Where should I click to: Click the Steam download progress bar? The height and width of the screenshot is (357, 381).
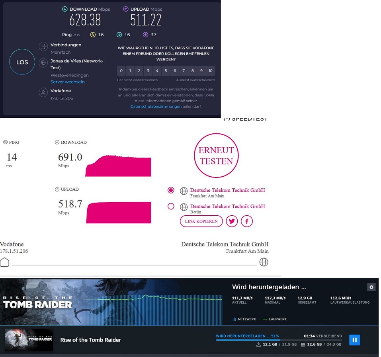[279, 340]
